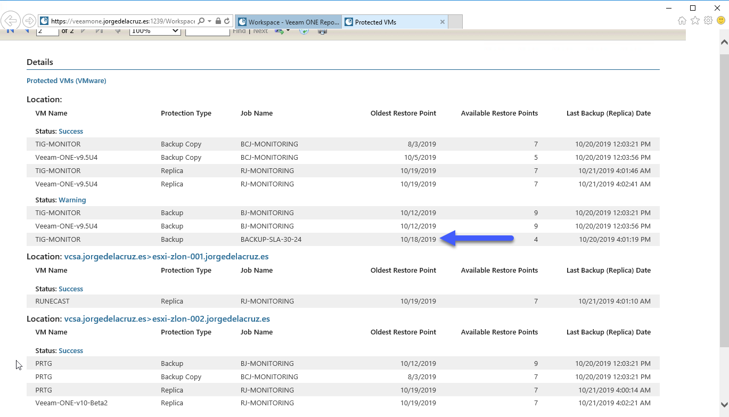Expand the address bar autocomplete dropdown arrow
This screenshot has height=417, width=729.
pos(210,21)
